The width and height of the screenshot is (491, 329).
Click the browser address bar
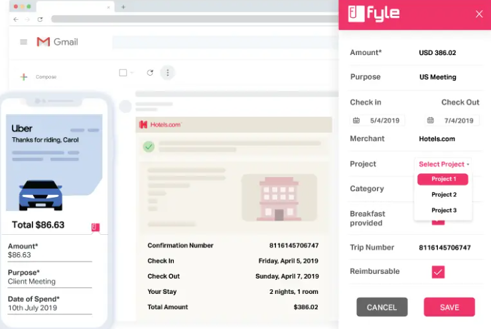click(195, 19)
